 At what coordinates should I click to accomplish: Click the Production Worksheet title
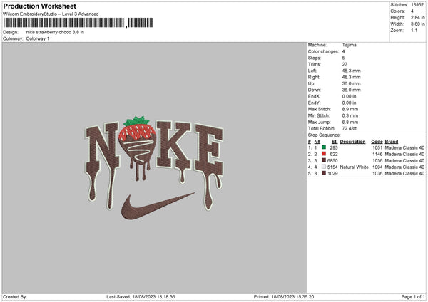click(x=39, y=6)
